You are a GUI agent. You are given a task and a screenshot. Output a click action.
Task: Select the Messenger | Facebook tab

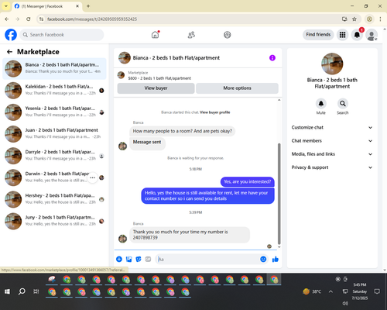coord(46,6)
